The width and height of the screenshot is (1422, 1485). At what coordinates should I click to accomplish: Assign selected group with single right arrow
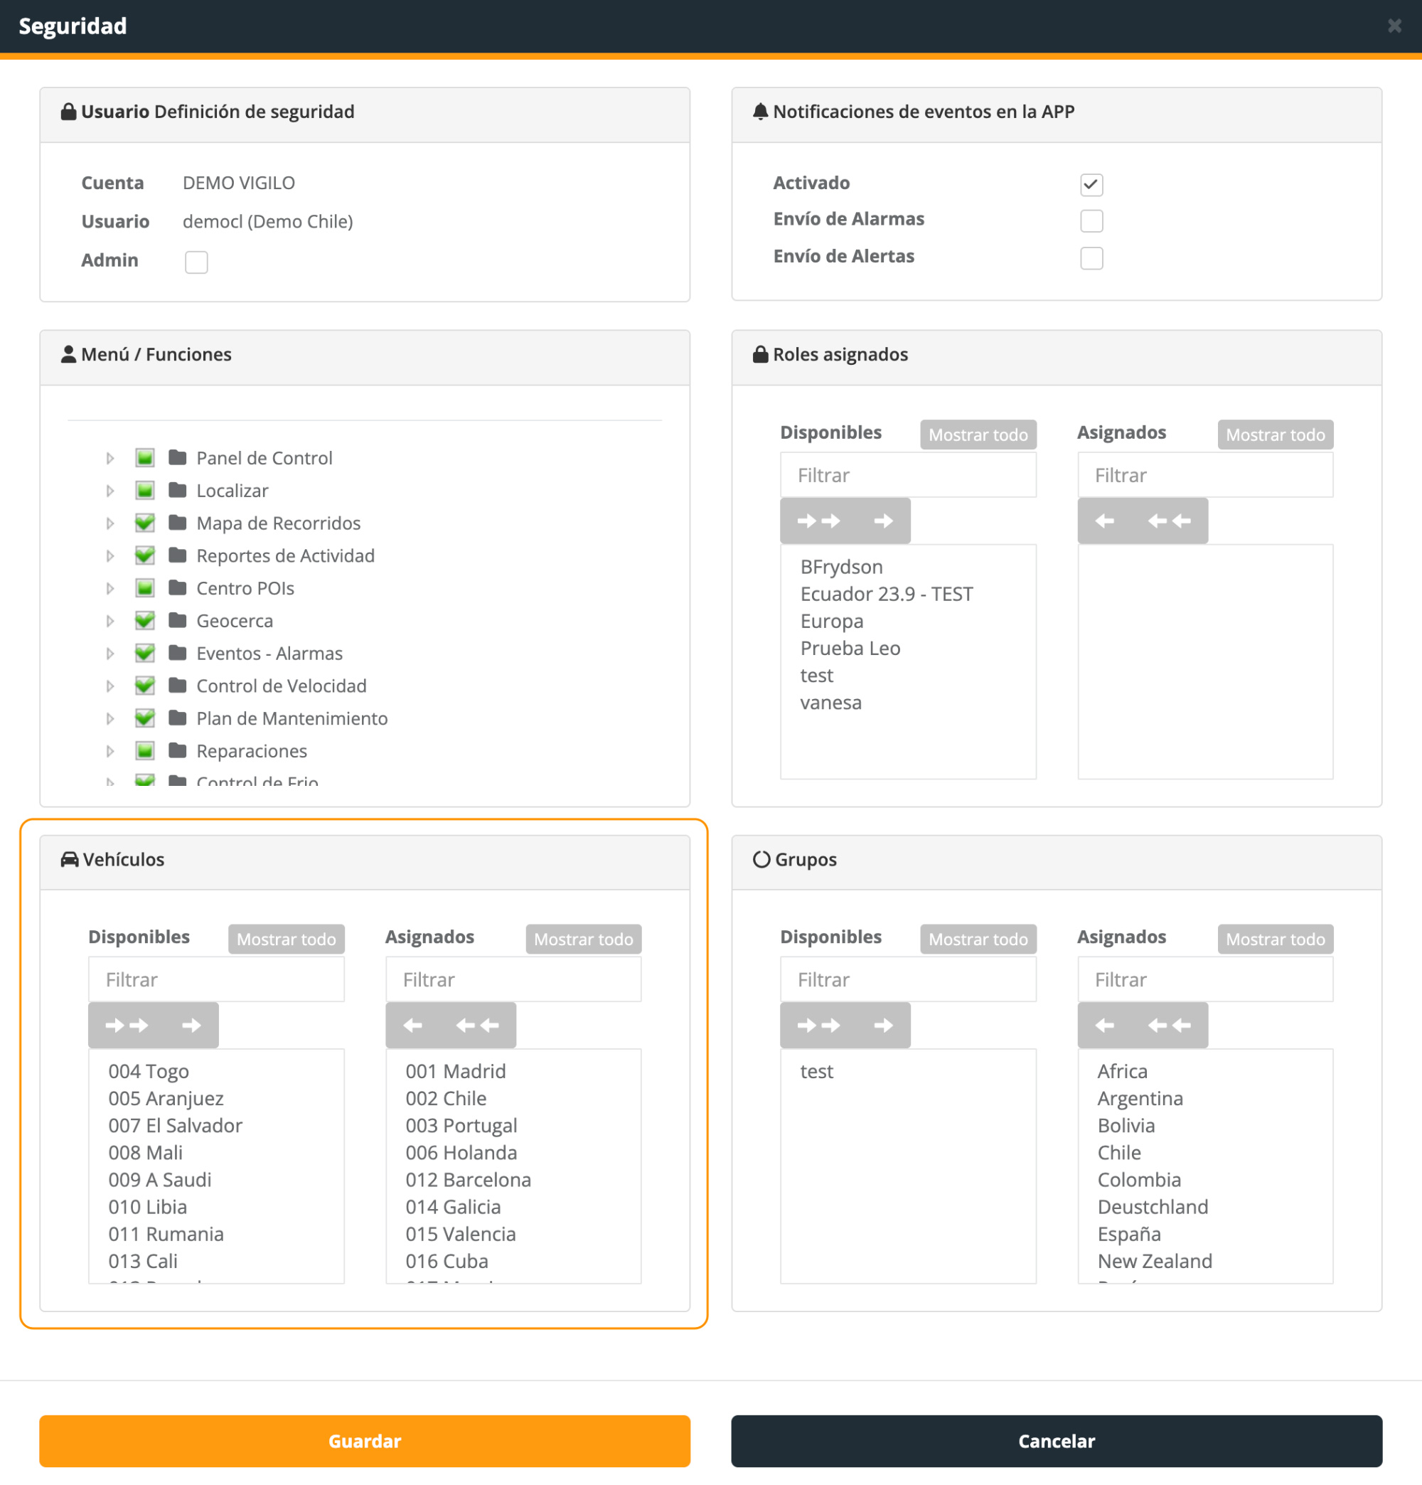883,1025
